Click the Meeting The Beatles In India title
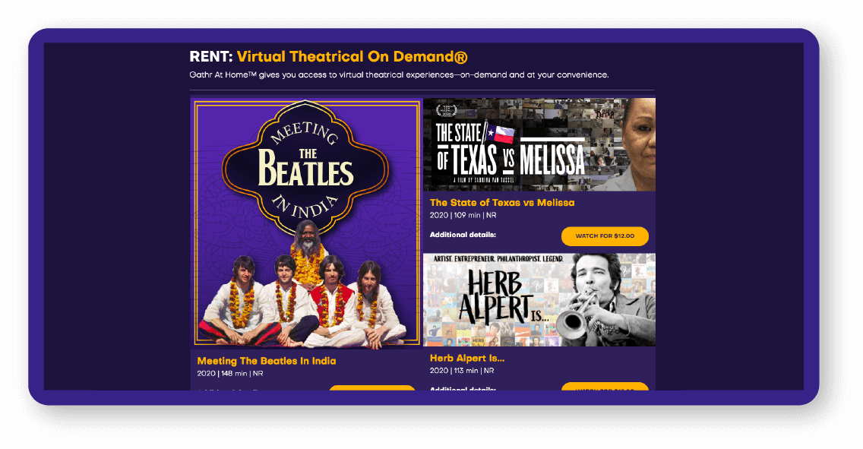Image resolution: width=863 pixels, height=449 pixels. (x=267, y=361)
